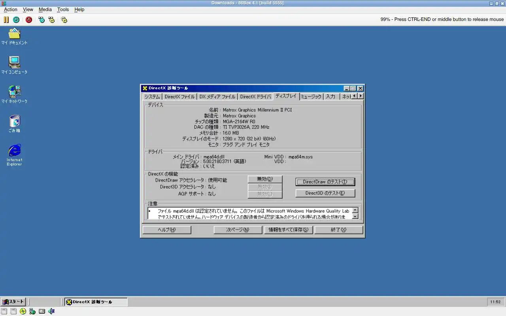Click the DAC value TI TVP3026A, 220 MHz
This screenshot has height=316, width=506.
coord(246,127)
